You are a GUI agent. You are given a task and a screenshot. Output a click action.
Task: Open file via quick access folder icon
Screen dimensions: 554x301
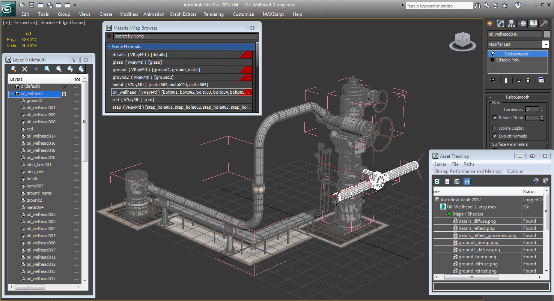(x=23, y=5)
